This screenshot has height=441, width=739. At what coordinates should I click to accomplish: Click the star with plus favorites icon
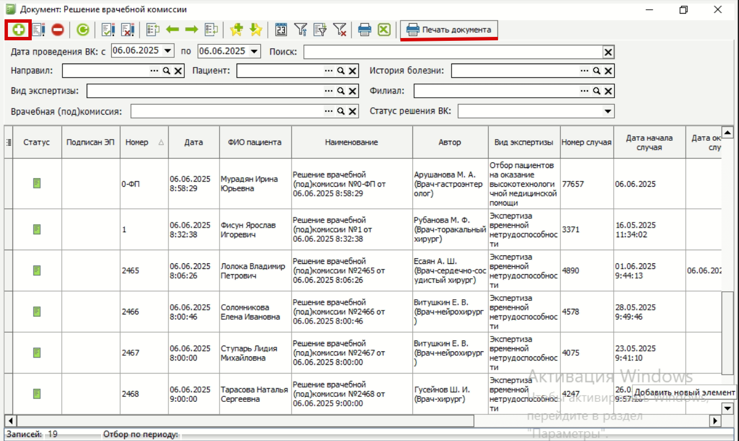(237, 30)
